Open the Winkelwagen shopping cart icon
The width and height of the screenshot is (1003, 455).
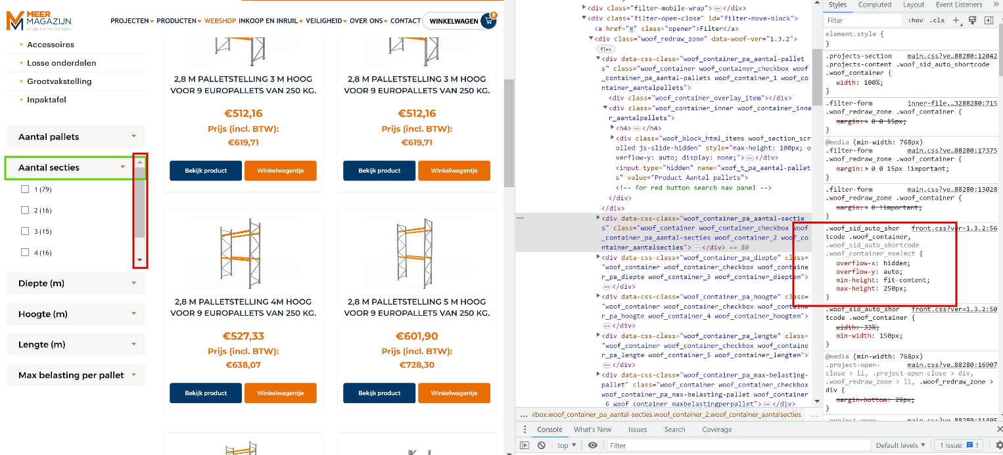coord(488,21)
